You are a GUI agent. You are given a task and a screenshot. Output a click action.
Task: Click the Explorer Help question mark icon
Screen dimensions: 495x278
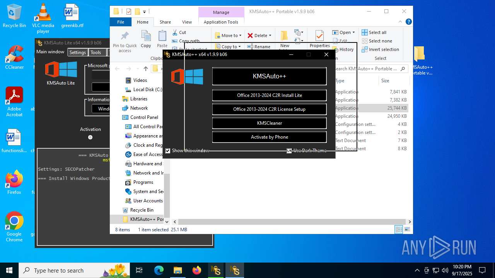click(408, 22)
